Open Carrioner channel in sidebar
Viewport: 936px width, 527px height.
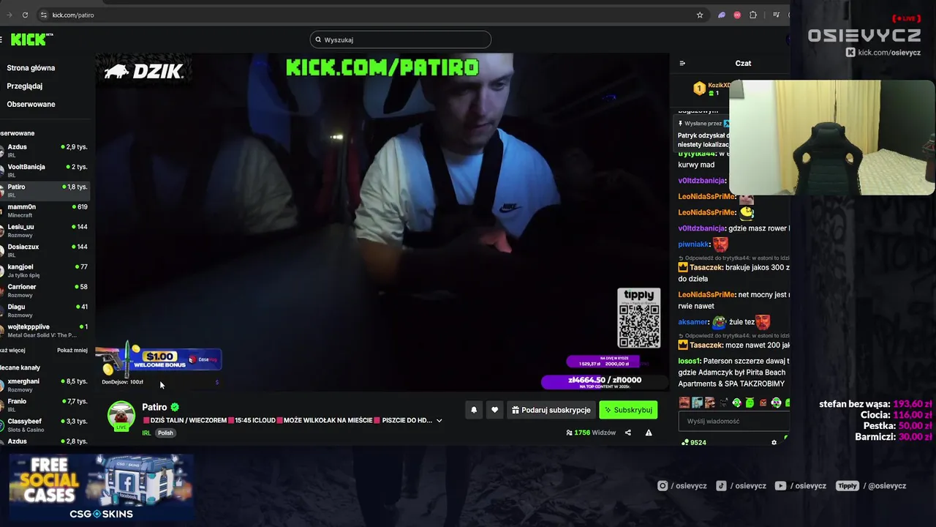(44, 290)
